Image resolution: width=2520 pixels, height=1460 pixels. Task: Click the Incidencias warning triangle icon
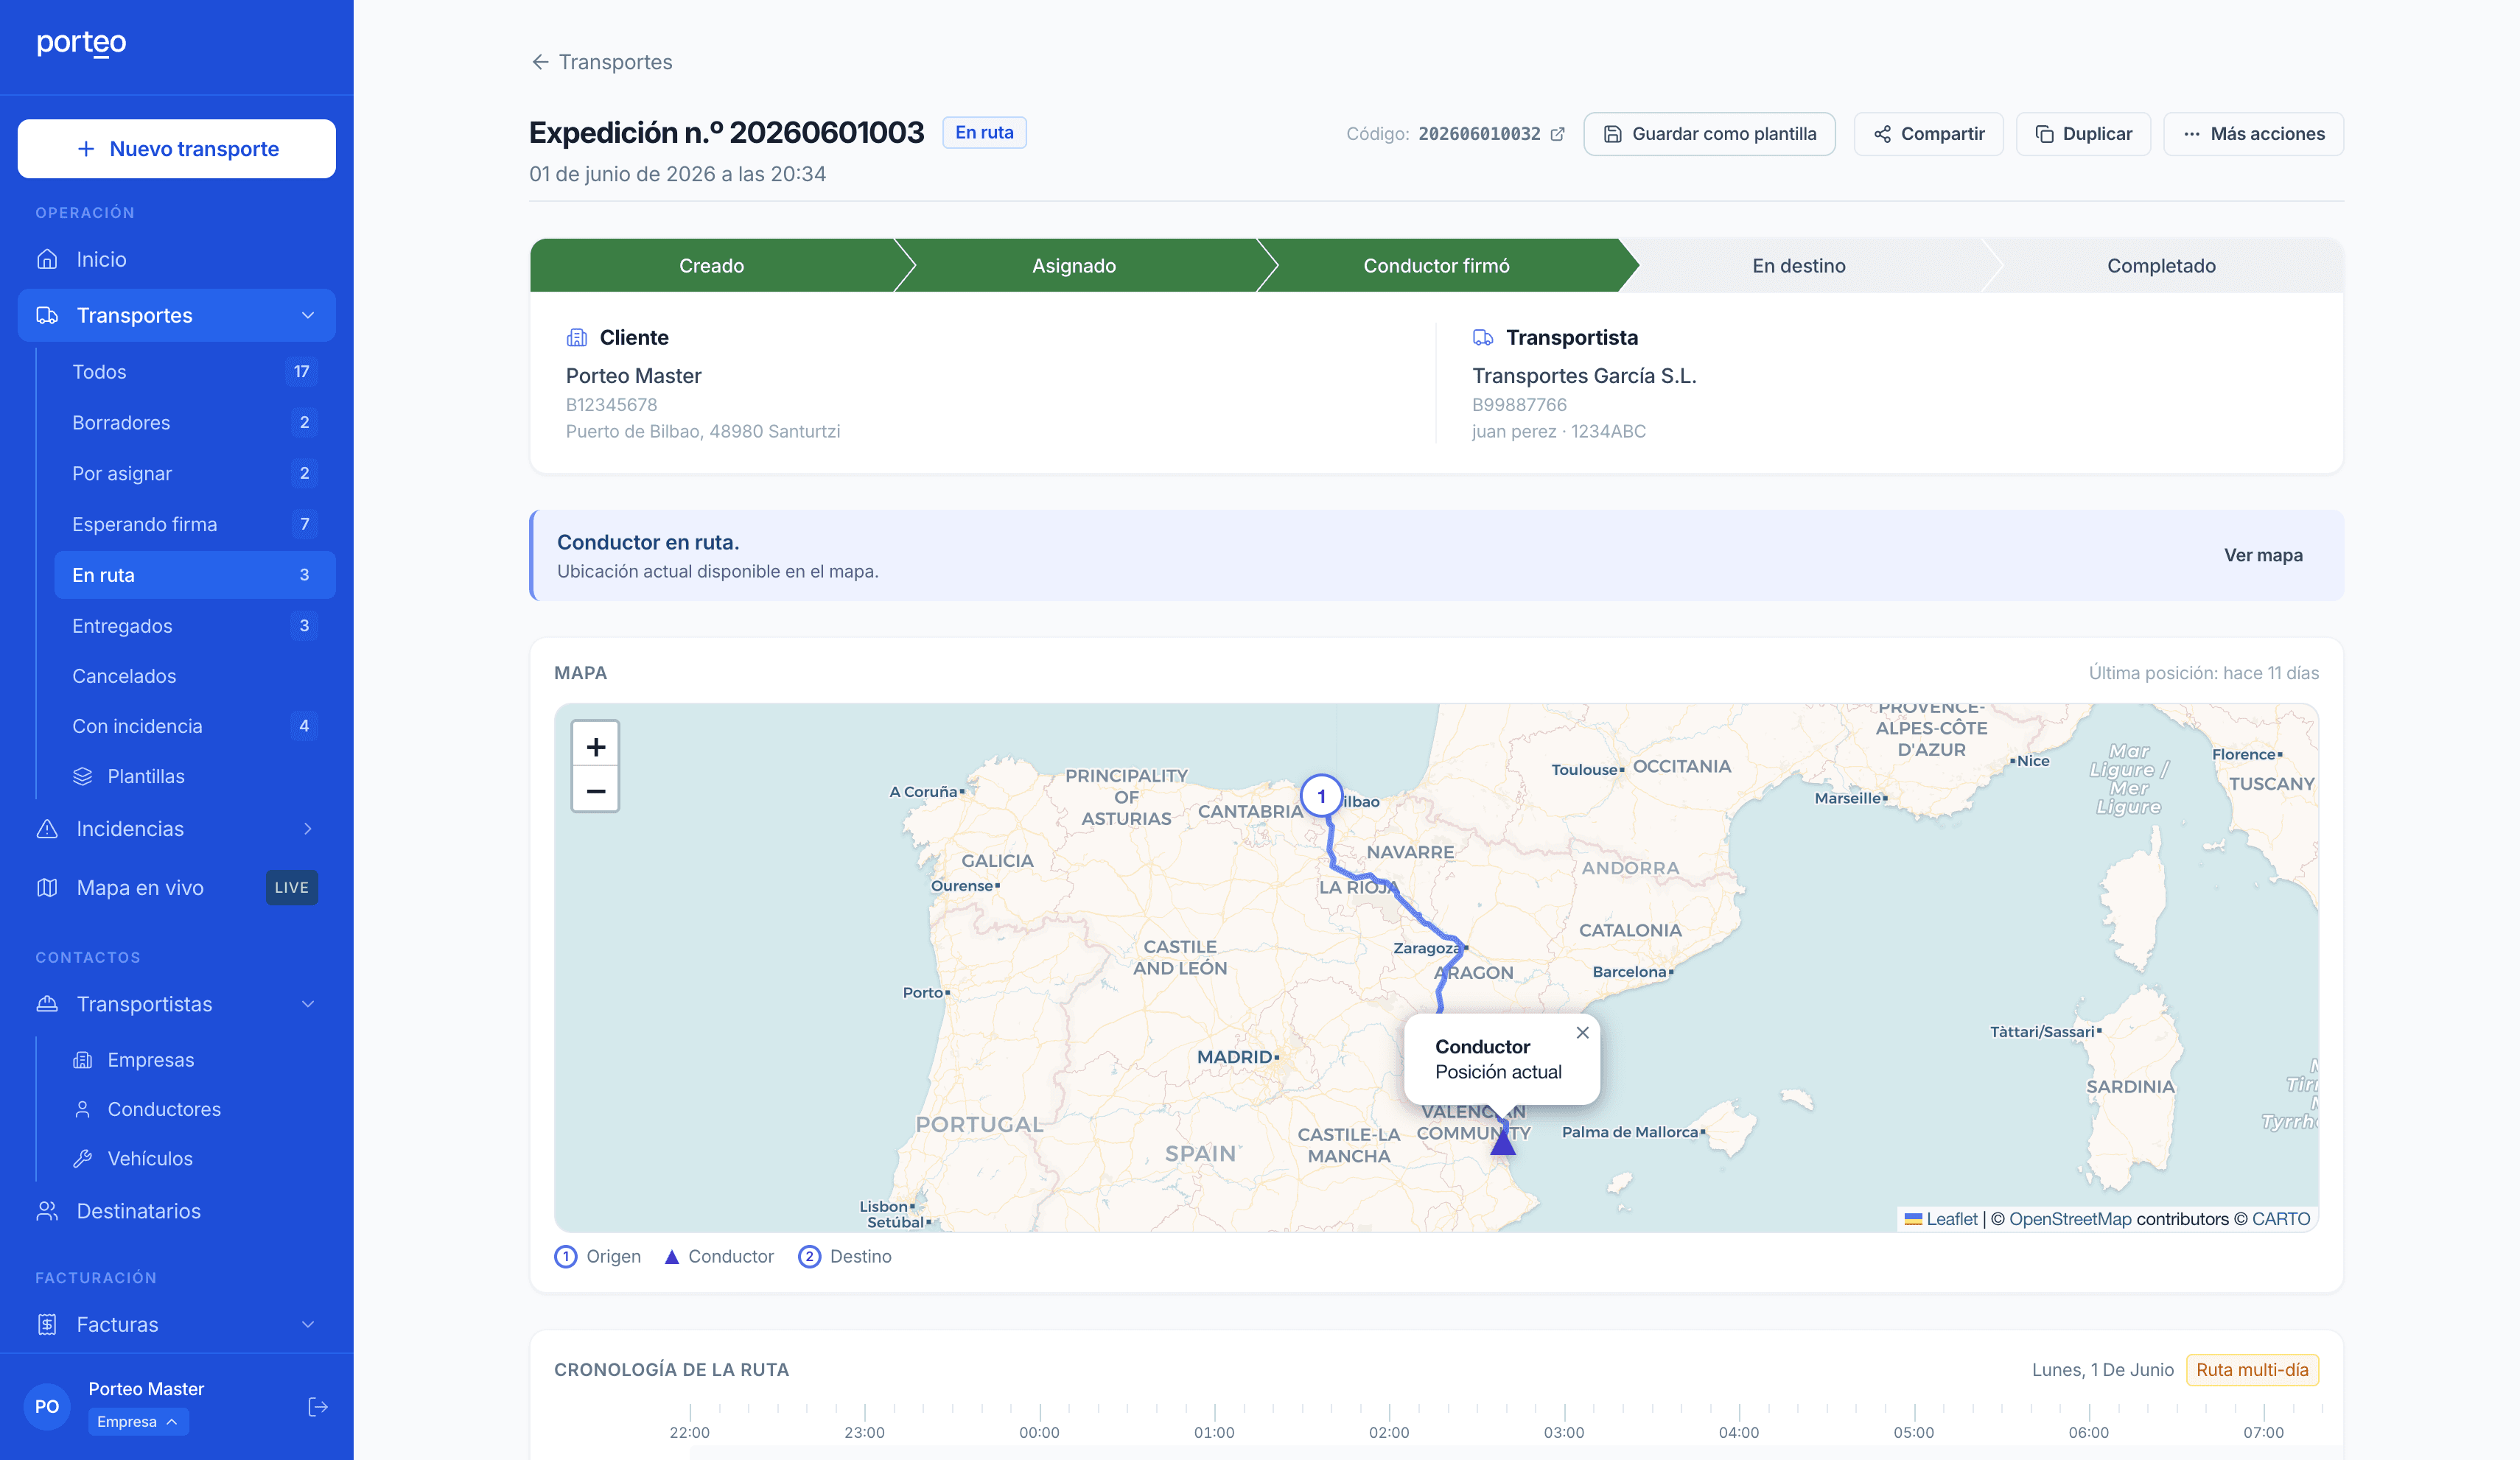pyautogui.click(x=47, y=829)
